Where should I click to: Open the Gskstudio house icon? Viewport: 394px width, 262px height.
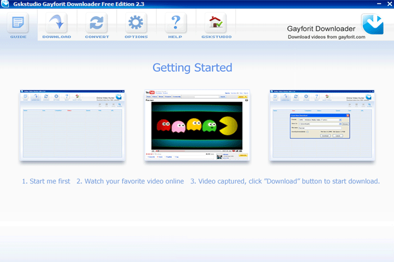pos(216,23)
